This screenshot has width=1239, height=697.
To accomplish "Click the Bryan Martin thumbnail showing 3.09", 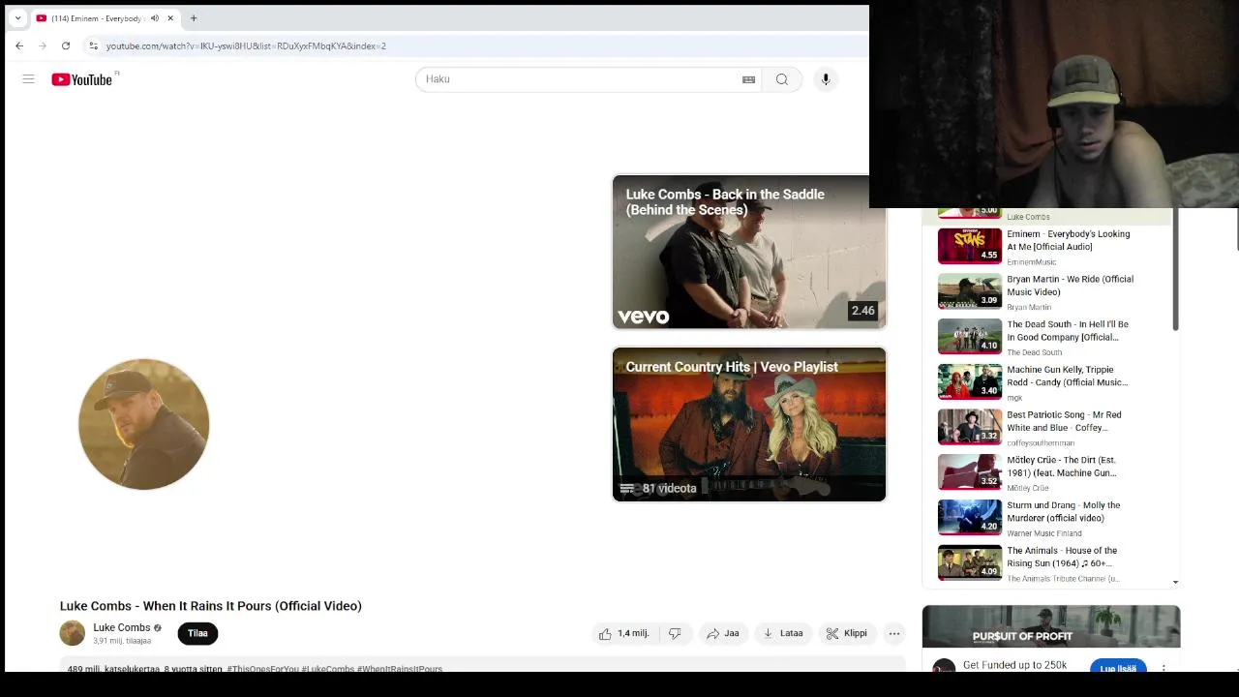I will coord(970,291).
